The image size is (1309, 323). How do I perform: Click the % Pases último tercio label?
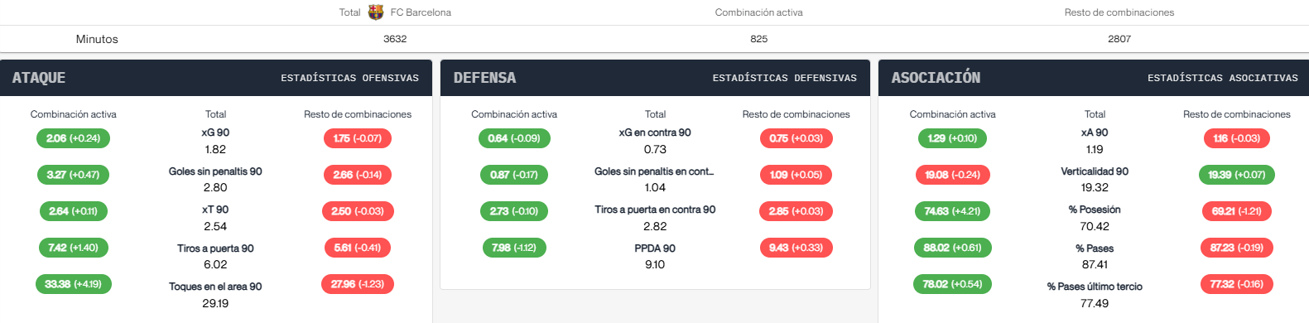[1095, 287]
